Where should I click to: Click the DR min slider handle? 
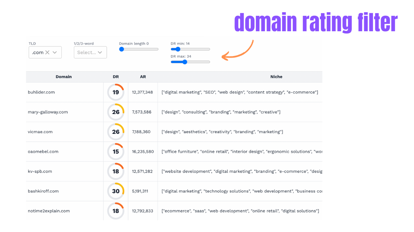coord(178,49)
